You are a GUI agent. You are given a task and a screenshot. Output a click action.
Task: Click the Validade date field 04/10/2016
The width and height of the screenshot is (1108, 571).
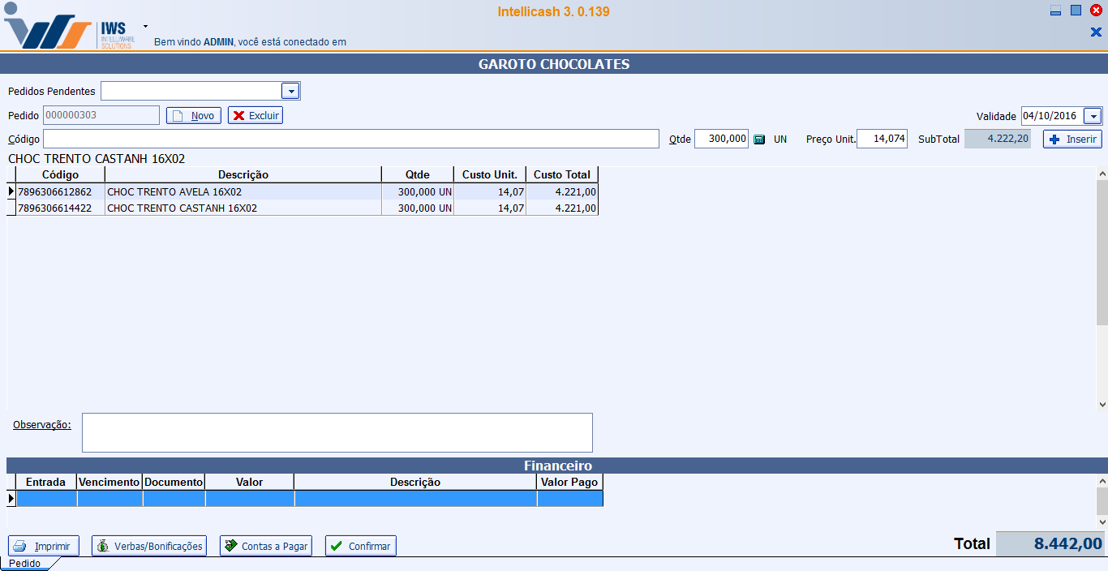point(1052,116)
